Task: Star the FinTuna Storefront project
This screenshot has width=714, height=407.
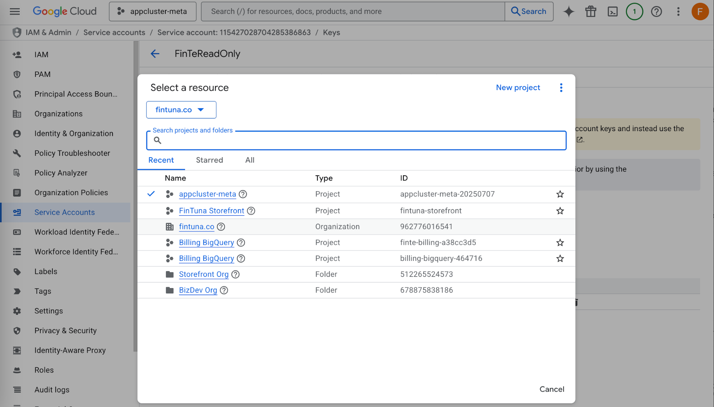Action: (560, 211)
